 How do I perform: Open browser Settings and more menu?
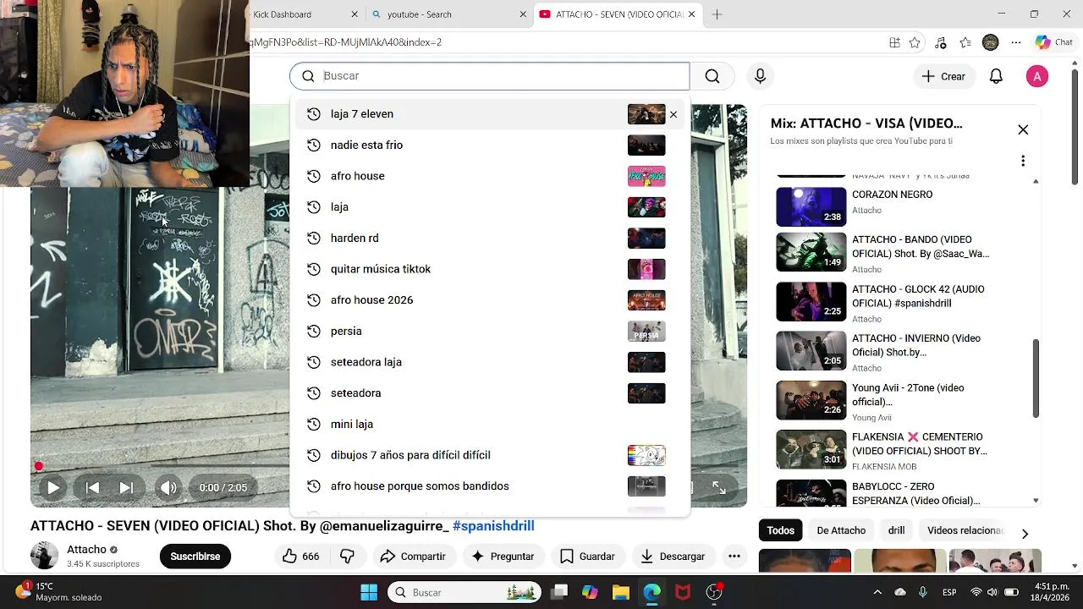(1016, 42)
